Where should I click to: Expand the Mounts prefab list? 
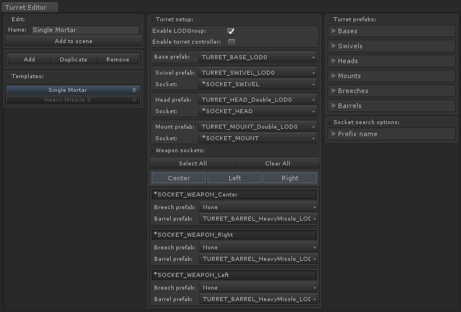(391, 76)
